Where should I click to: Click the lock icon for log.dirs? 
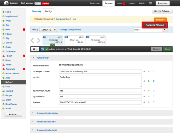point(144,81)
